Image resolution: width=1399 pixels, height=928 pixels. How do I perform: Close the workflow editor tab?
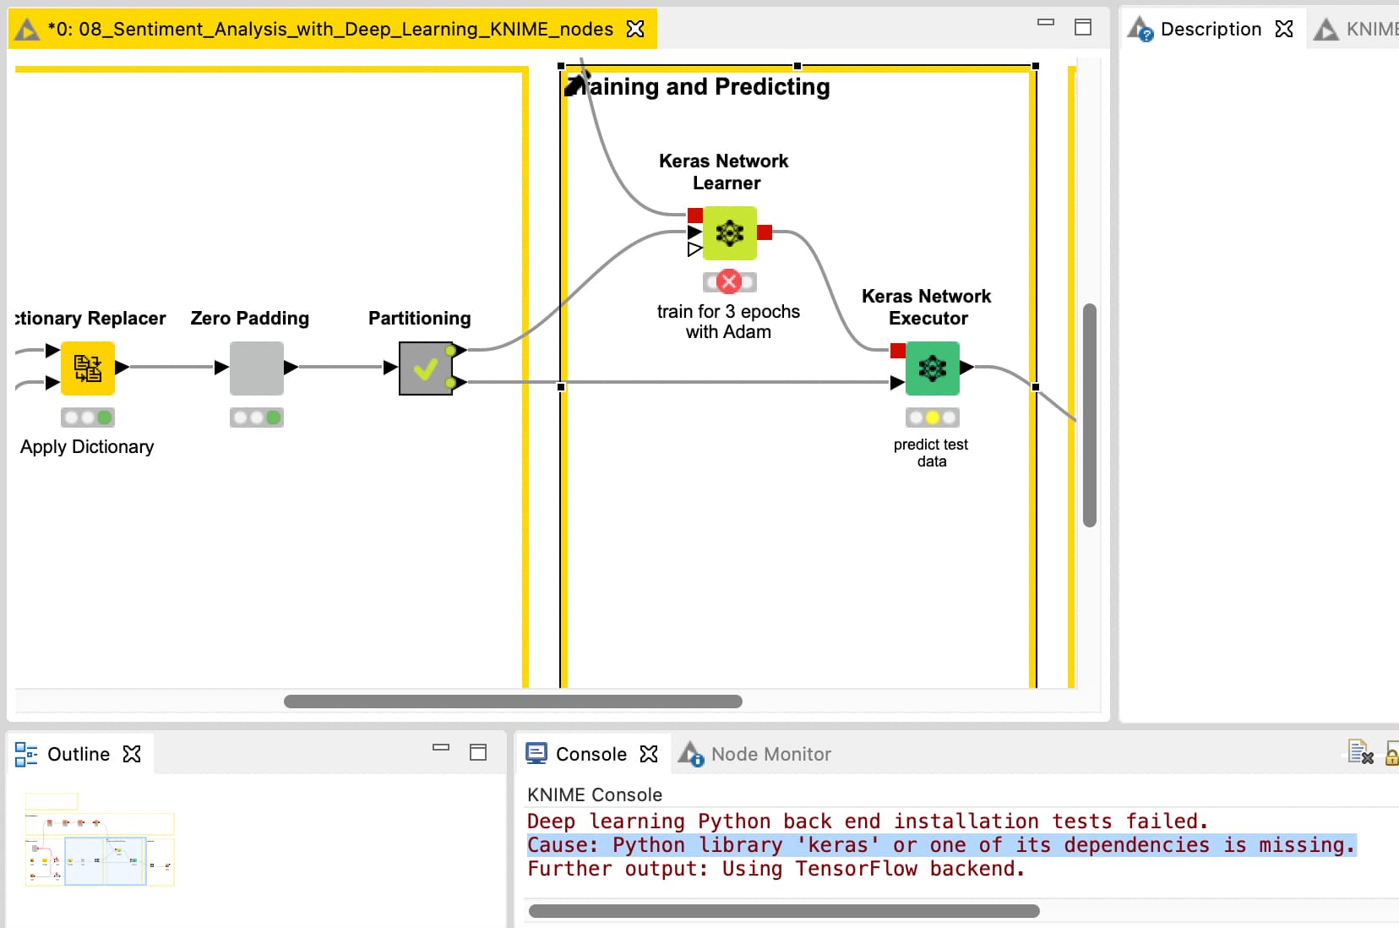(x=635, y=29)
